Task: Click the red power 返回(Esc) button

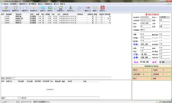Action: coord(103,9)
